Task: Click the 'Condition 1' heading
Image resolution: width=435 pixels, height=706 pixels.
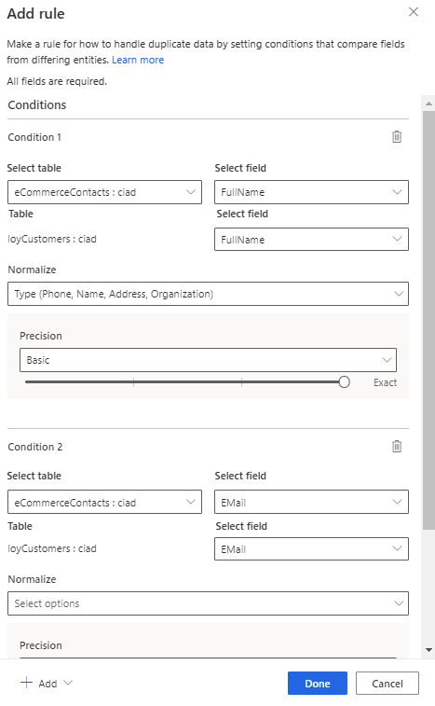Action: 34,137
